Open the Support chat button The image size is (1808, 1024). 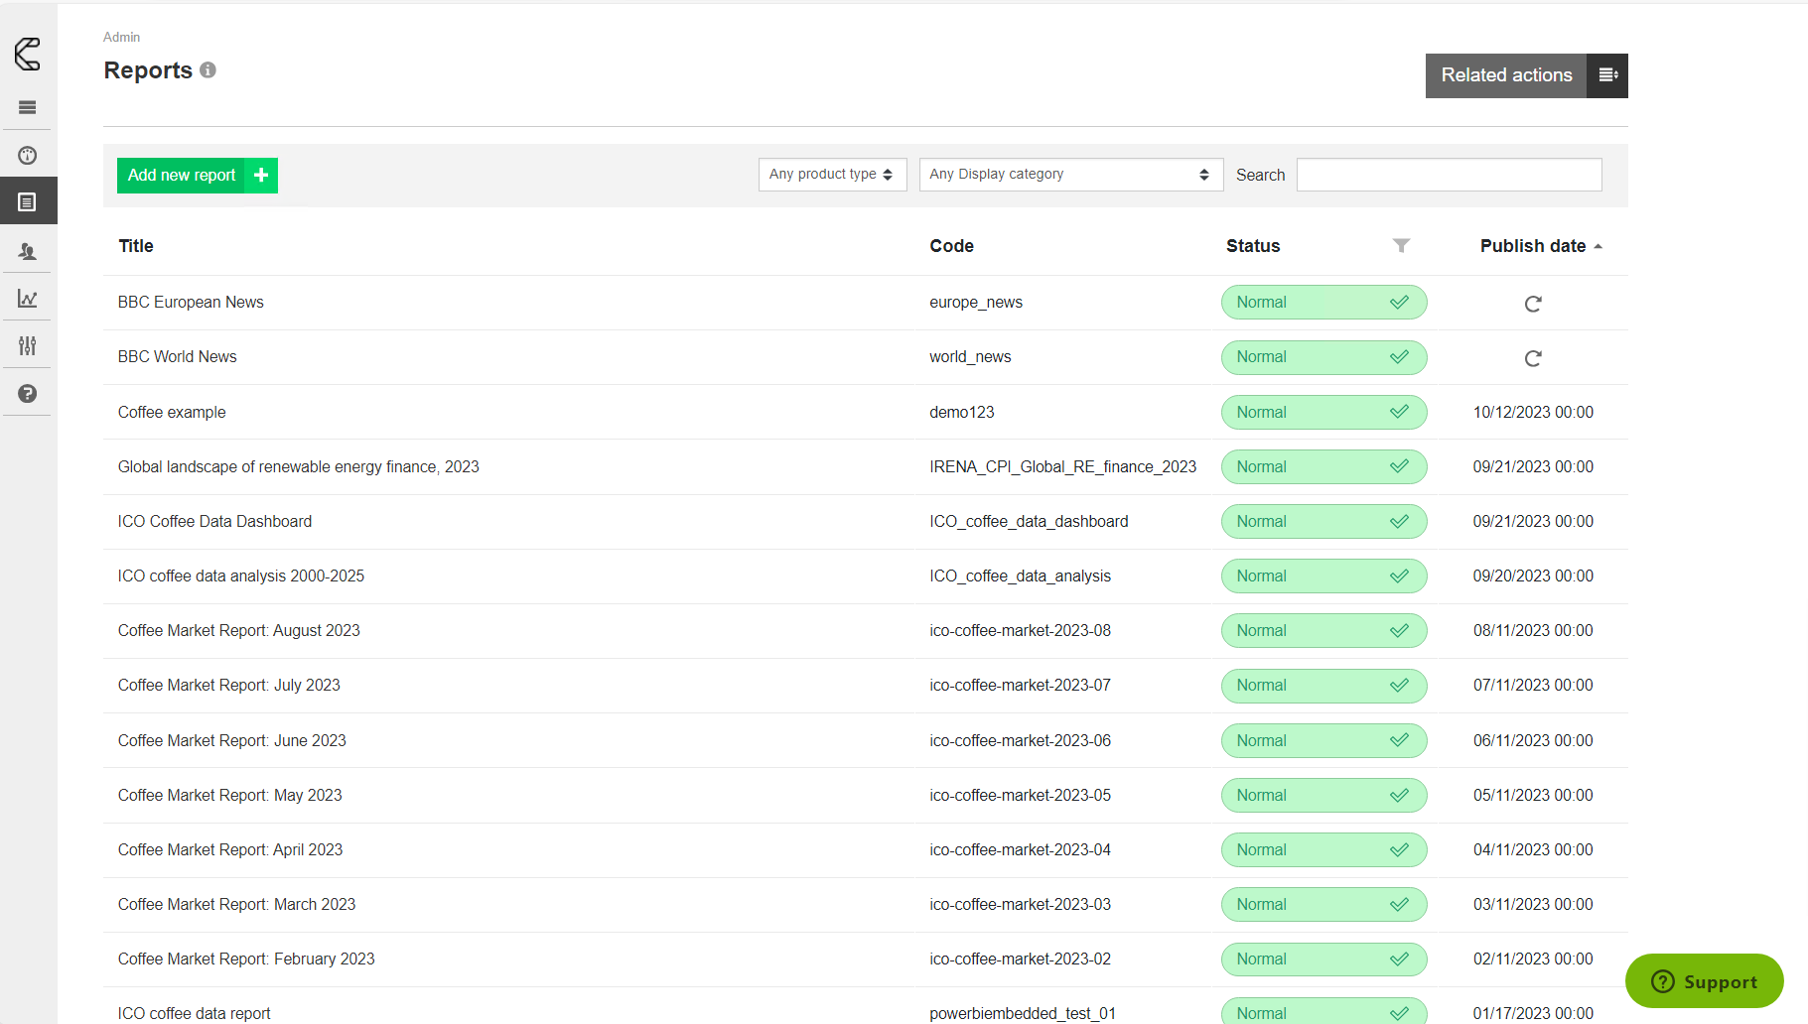1704,981
